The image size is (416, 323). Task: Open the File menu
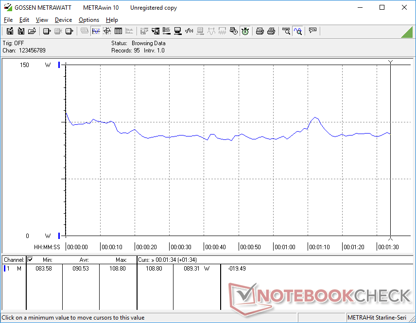8,20
